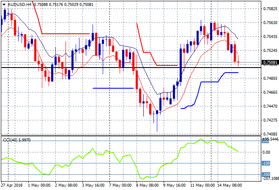Click the 11 May 00:00 time label
This screenshot has width=279, height=190.
pos(202,185)
